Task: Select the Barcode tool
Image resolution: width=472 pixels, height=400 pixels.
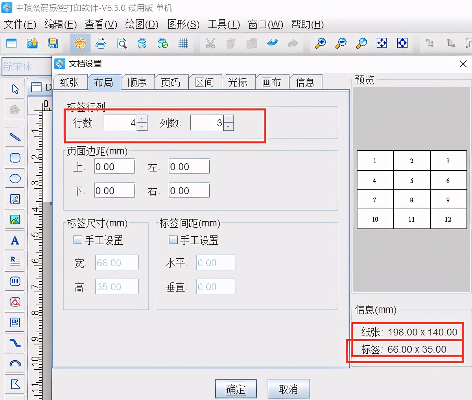Action: [x=15, y=281]
